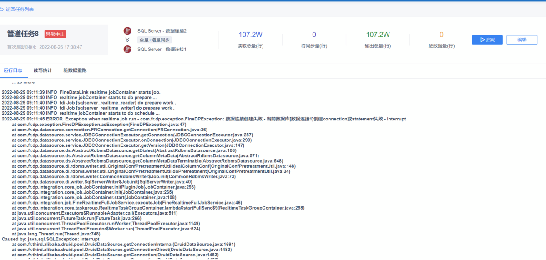
Task: Click 'Caused by: java.sql.SQLException: interrupt' line
Action: point(51,239)
